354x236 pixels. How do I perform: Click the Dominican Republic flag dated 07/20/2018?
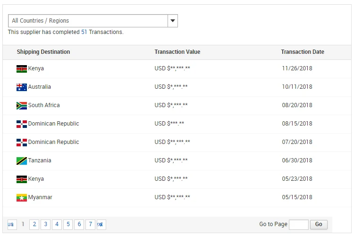22,143
